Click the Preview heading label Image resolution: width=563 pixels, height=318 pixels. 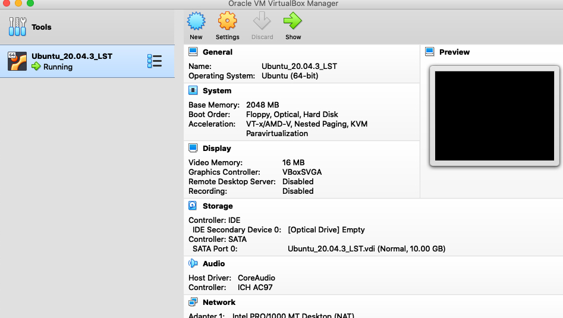tap(454, 52)
